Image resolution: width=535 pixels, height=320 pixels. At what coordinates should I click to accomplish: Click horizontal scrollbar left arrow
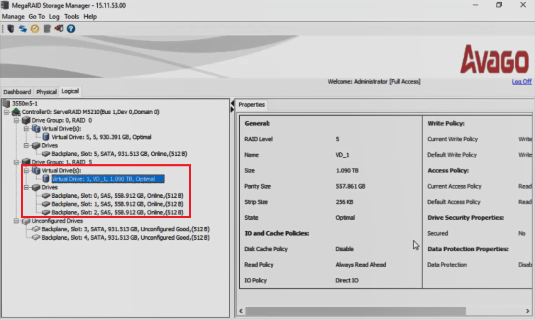click(x=241, y=311)
